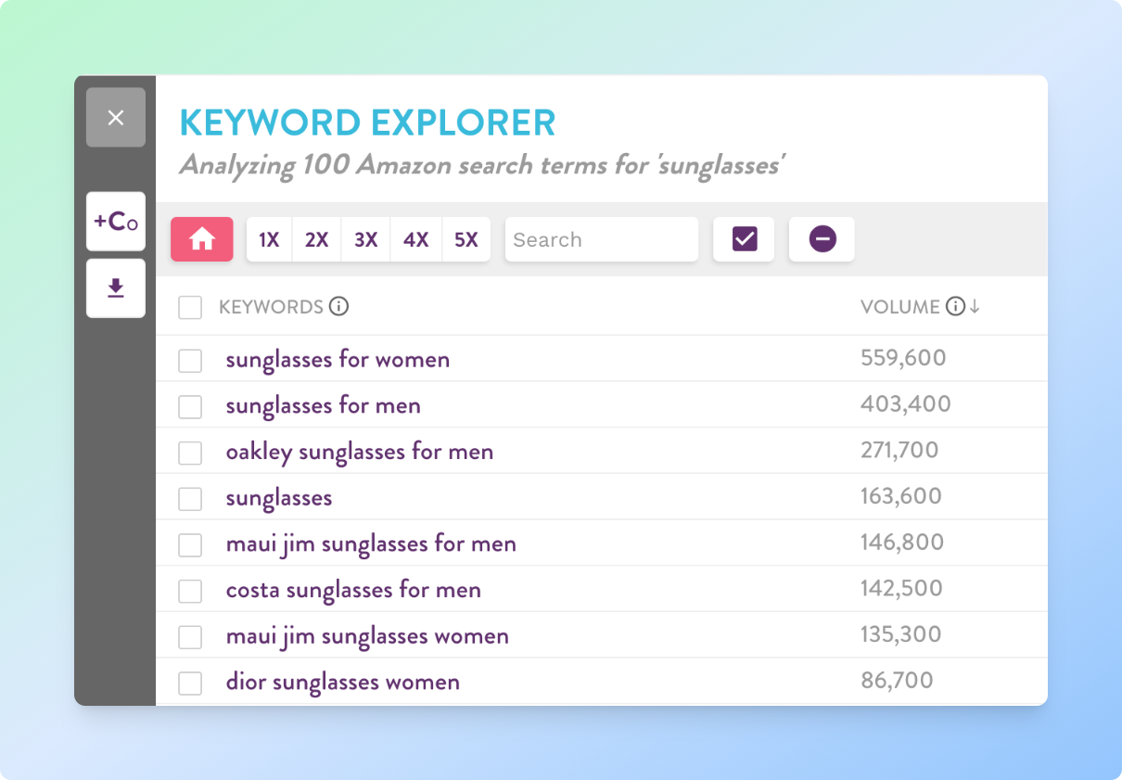Check the 'sunglasses for women' checkbox
Viewport: 1122px width, 780px height.
(x=190, y=360)
